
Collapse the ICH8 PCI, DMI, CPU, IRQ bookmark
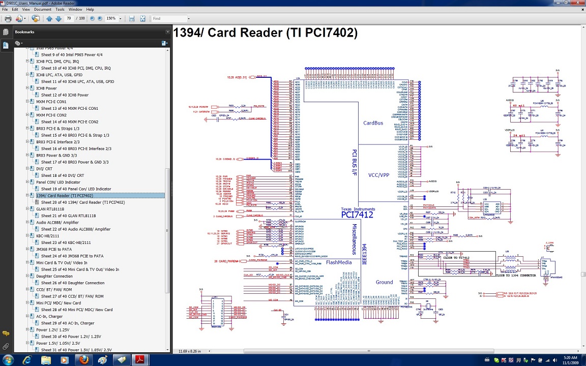coord(27,61)
